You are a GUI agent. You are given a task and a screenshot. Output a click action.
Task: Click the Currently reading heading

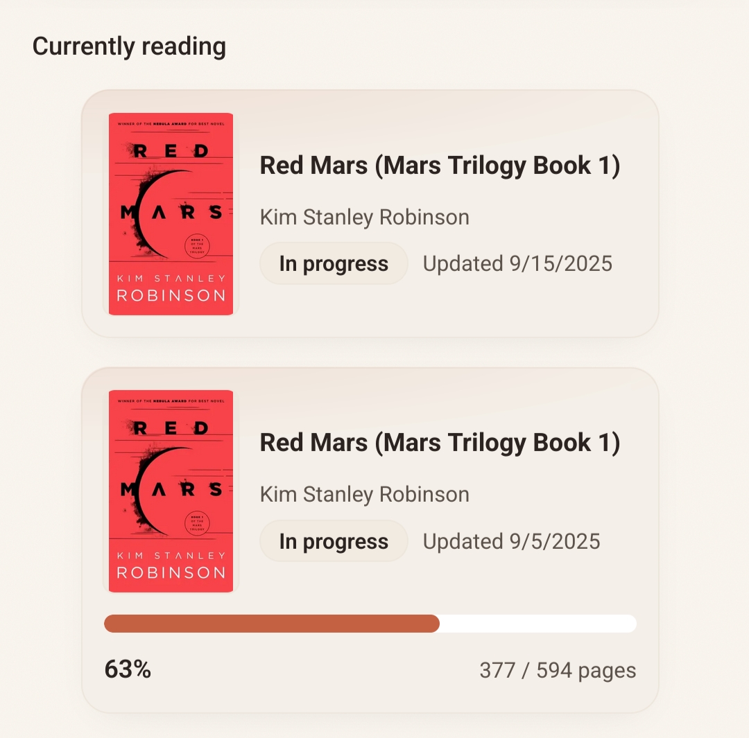point(129,46)
